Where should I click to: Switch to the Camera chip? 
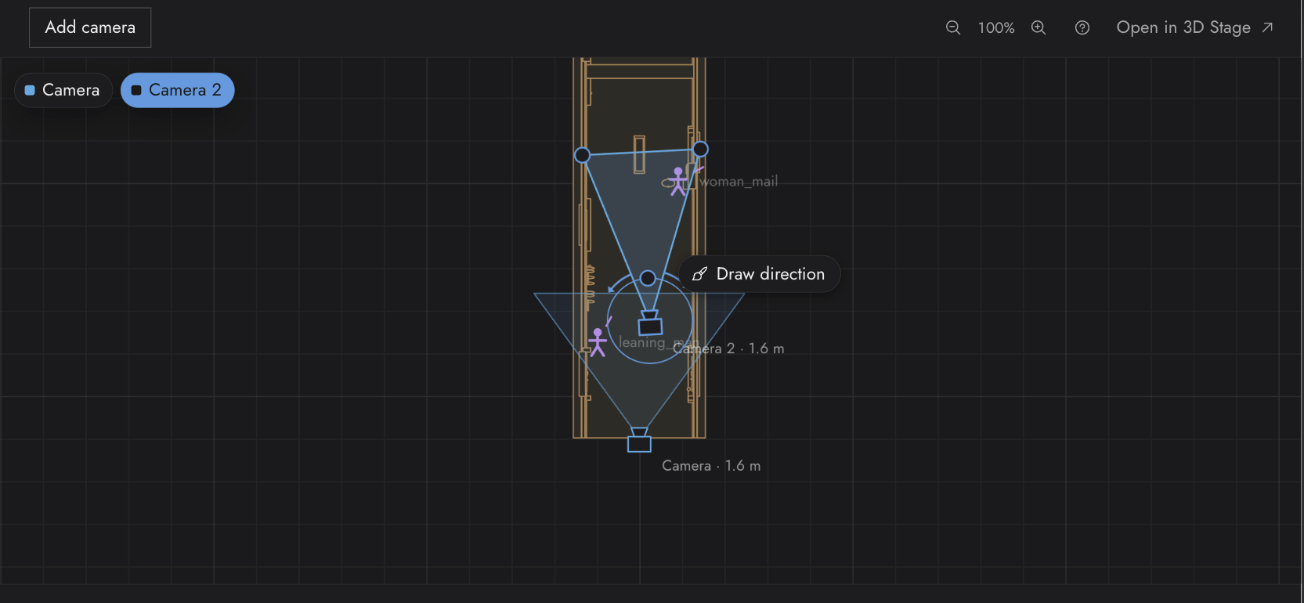click(x=63, y=90)
